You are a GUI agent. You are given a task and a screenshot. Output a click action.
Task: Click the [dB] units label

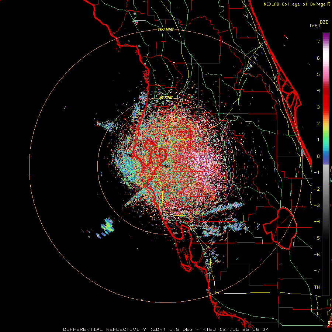[x=315, y=25]
